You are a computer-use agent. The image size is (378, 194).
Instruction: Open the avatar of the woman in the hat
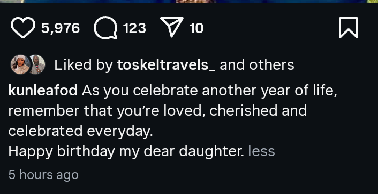[20, 64]
